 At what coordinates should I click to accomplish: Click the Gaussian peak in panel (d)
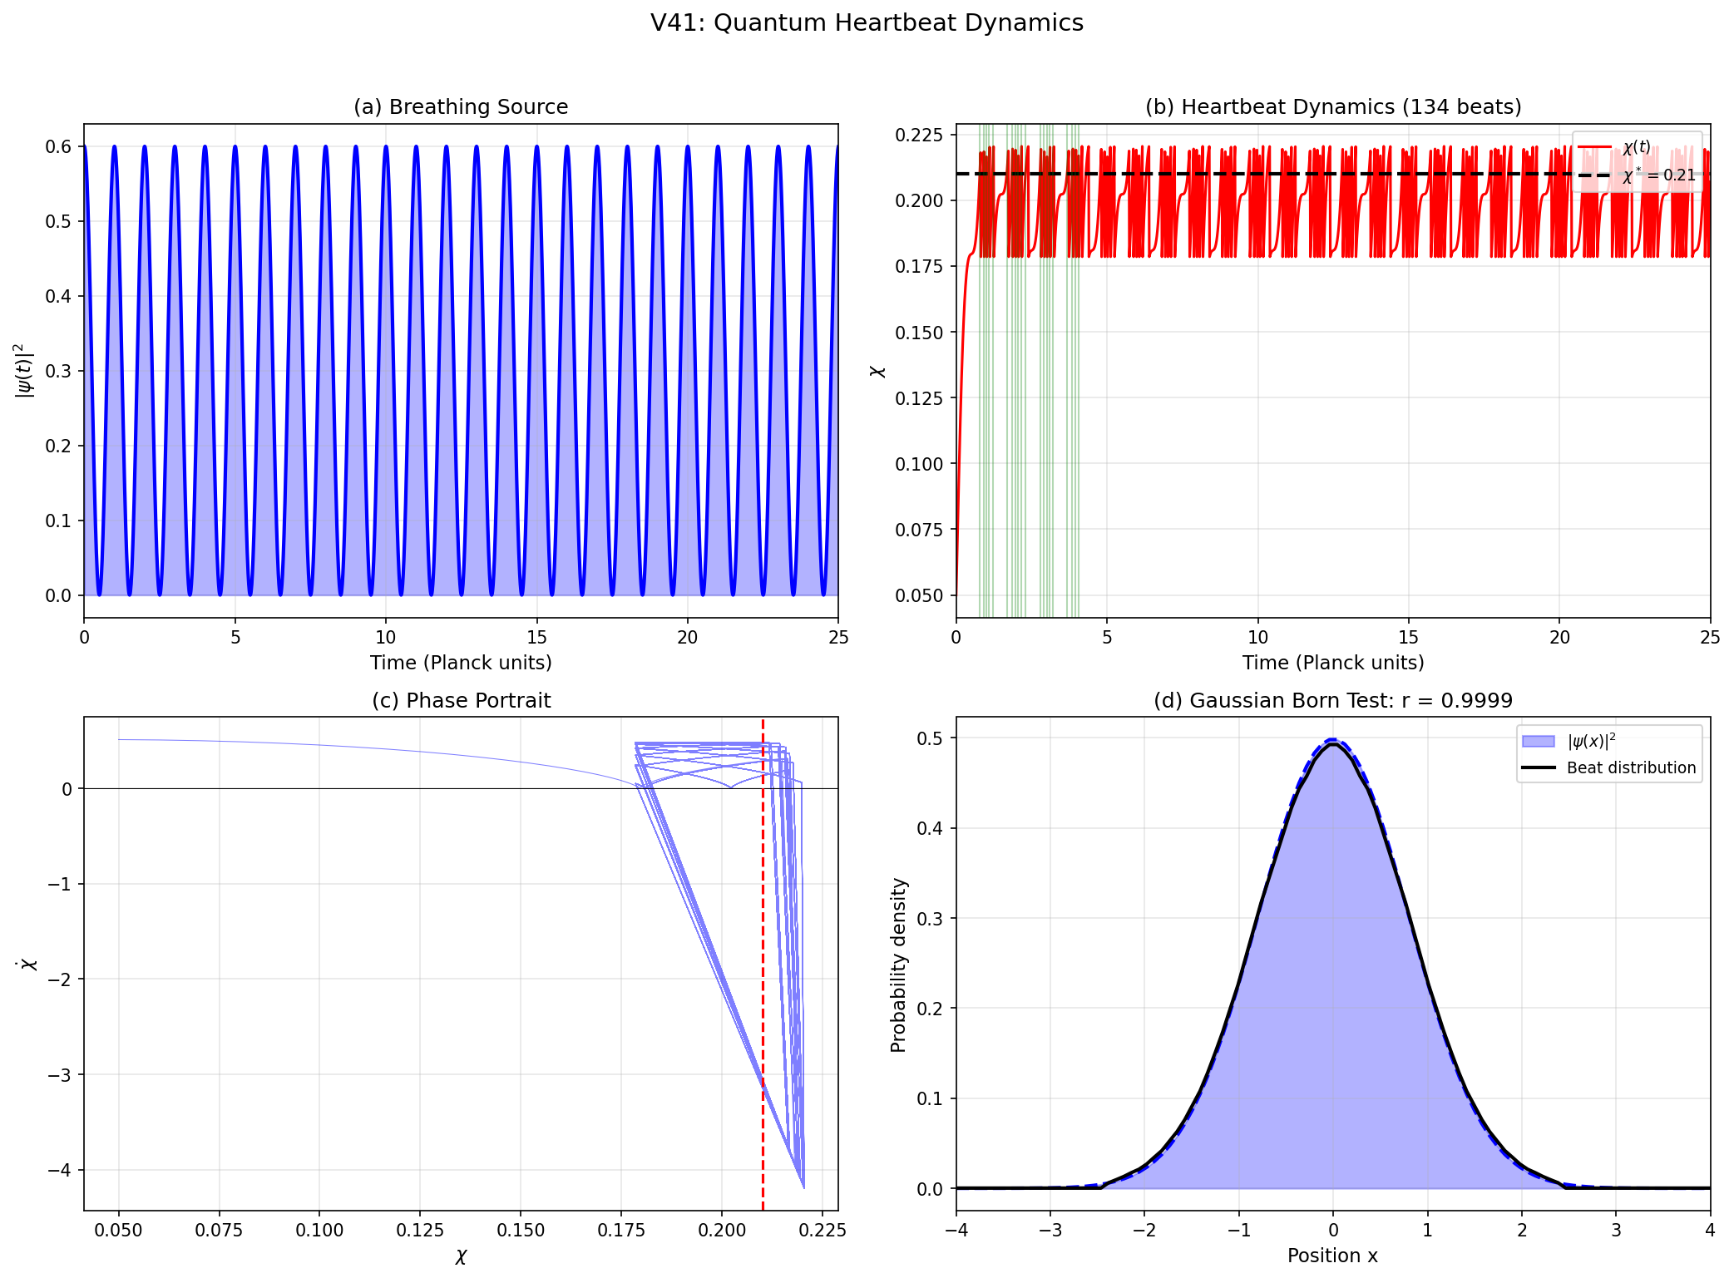tap(1333, 742)
